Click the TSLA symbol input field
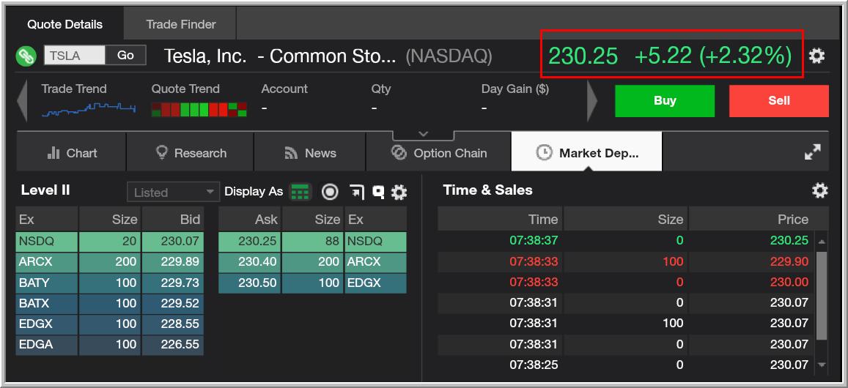This screenshot has height=388, width=848. (x=75, y=55)
